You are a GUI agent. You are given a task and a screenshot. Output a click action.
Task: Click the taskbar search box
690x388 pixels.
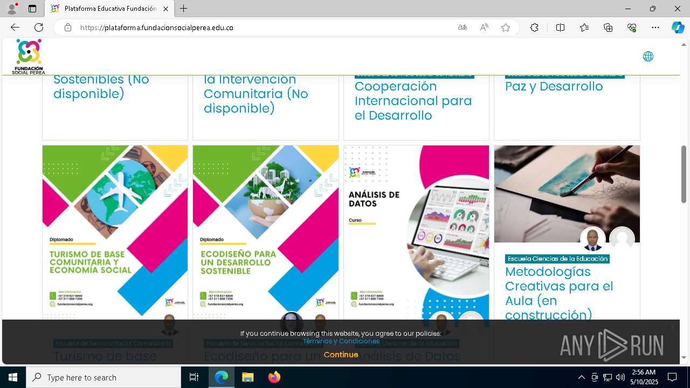click(103, 377)
